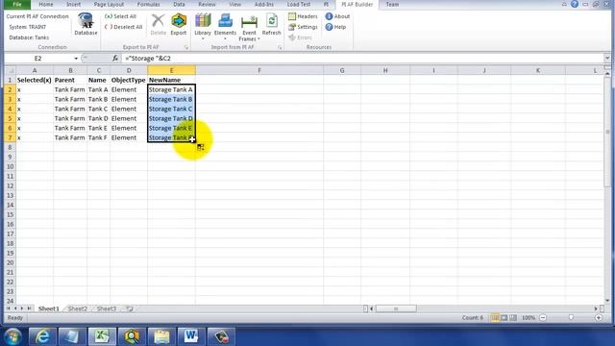This screenshot has height=346, width=615.
Task: Click the Insert Worksheet tab icon
Action: [x=130, y=309]
